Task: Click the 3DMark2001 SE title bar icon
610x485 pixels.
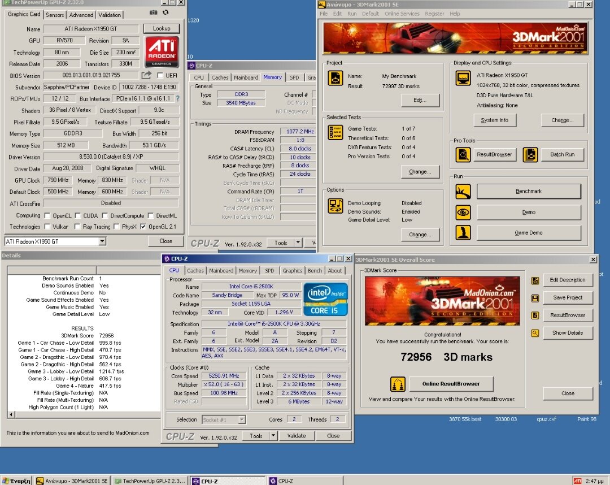Action: 322,5
